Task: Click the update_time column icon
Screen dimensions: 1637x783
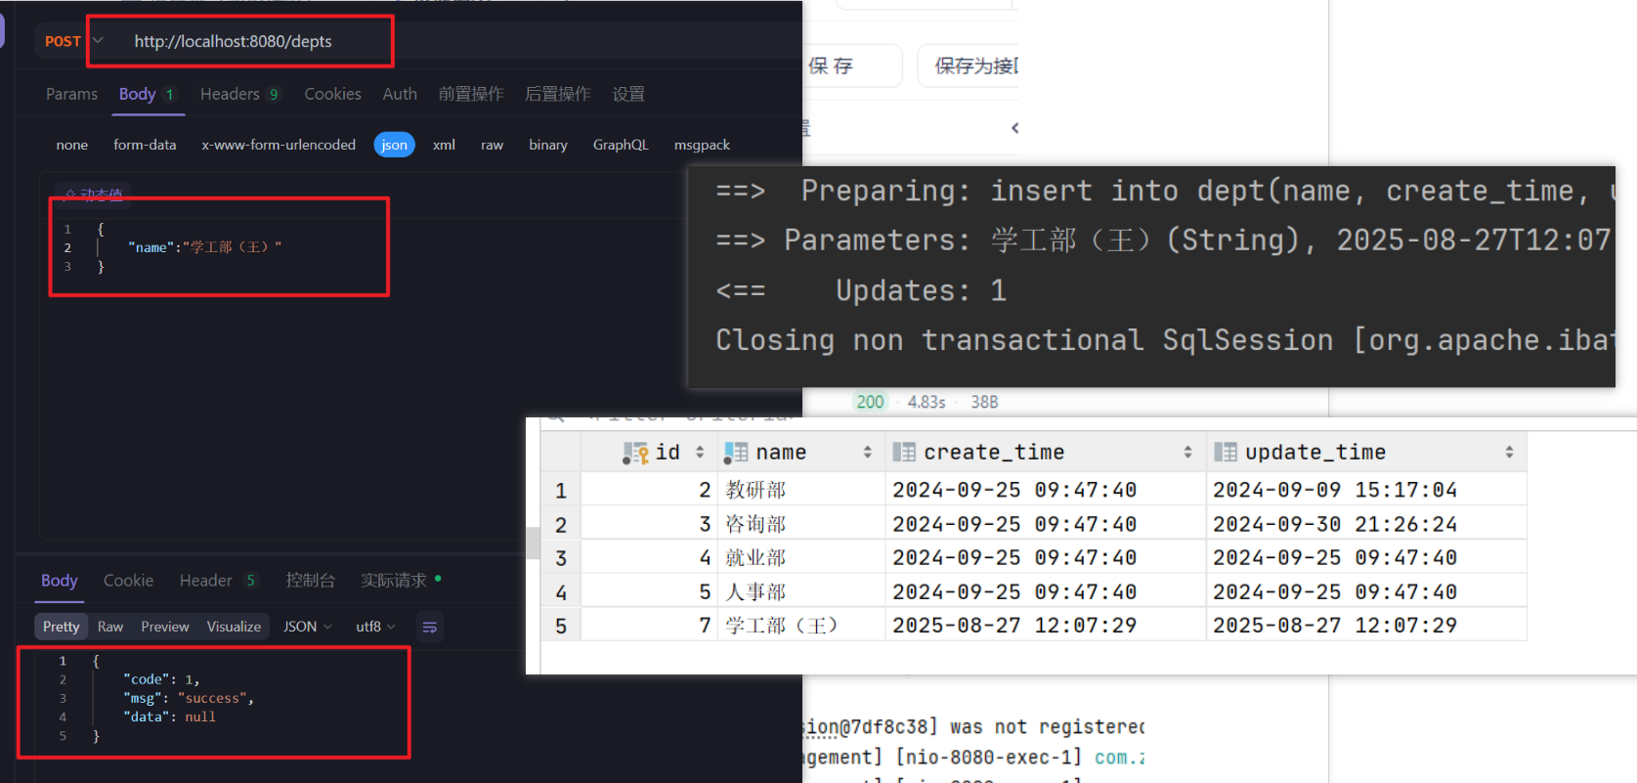Action: [x=1225, y=453]
